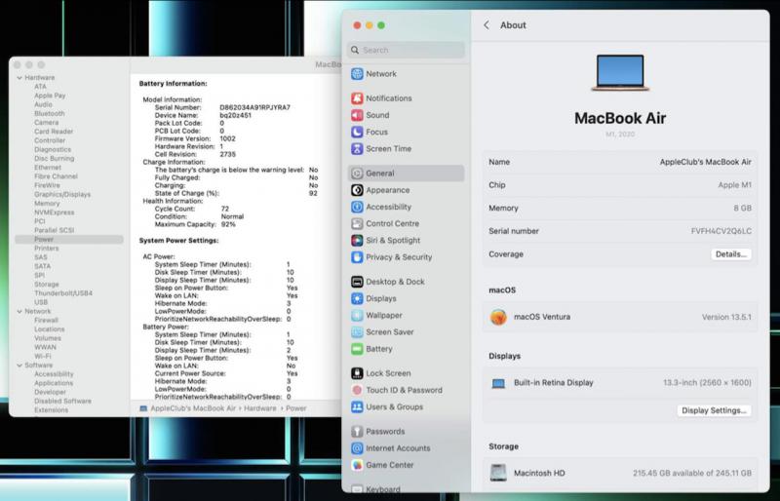Viewport: 780px width, 501px height.
Task: Click the computer Name row AppleClub's MacBook Air
Action: pyautogui.click(x=620, y=162)
